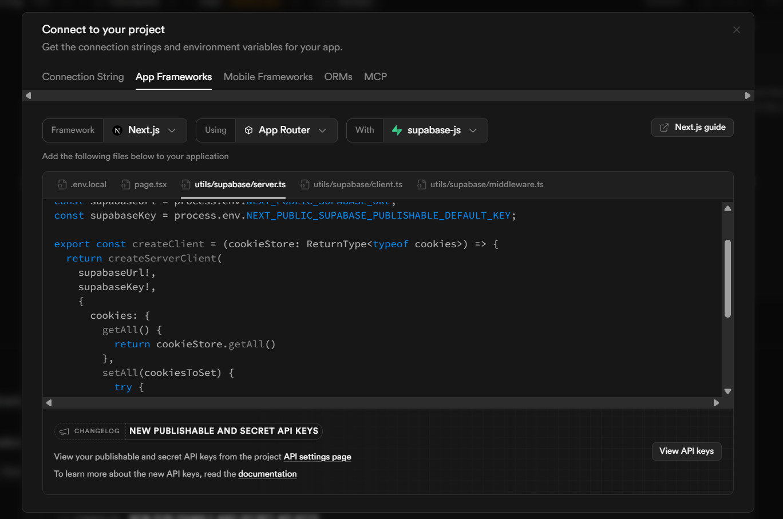This screenshot has height=519, width=783.
Task: Click the Next.js logo icon
Action: [x=117, y=130]
